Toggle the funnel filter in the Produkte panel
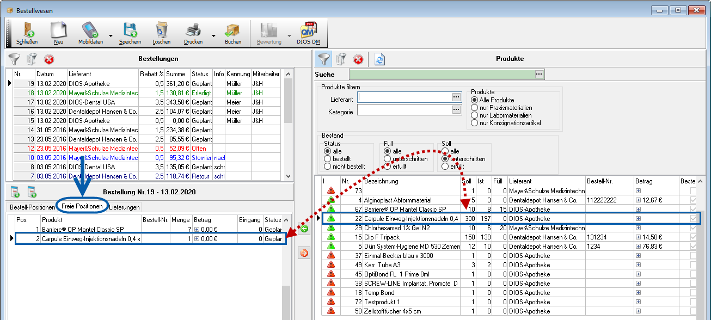The image size is (711, 320). point(324,59)
